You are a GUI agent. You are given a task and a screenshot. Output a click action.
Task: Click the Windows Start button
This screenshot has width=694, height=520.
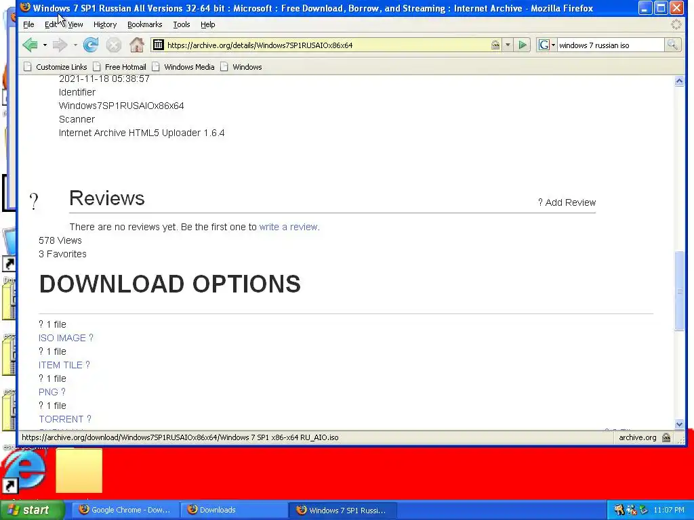click(x=32, y=510)
